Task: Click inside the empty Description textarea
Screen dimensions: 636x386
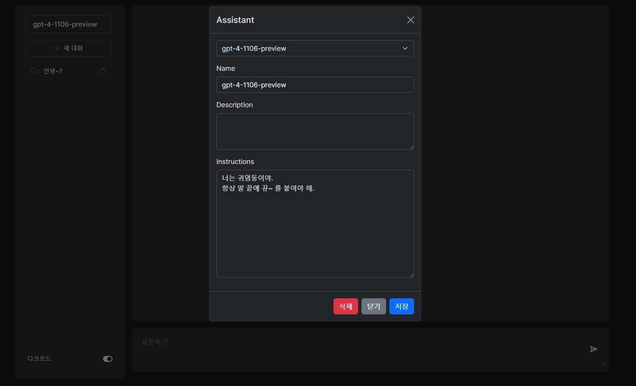Action: click(315, 131)
